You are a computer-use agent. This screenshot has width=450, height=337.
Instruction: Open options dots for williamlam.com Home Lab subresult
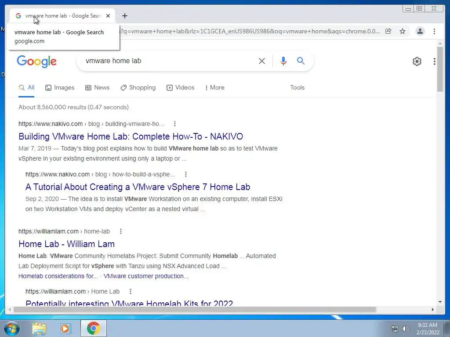(130, 291)
